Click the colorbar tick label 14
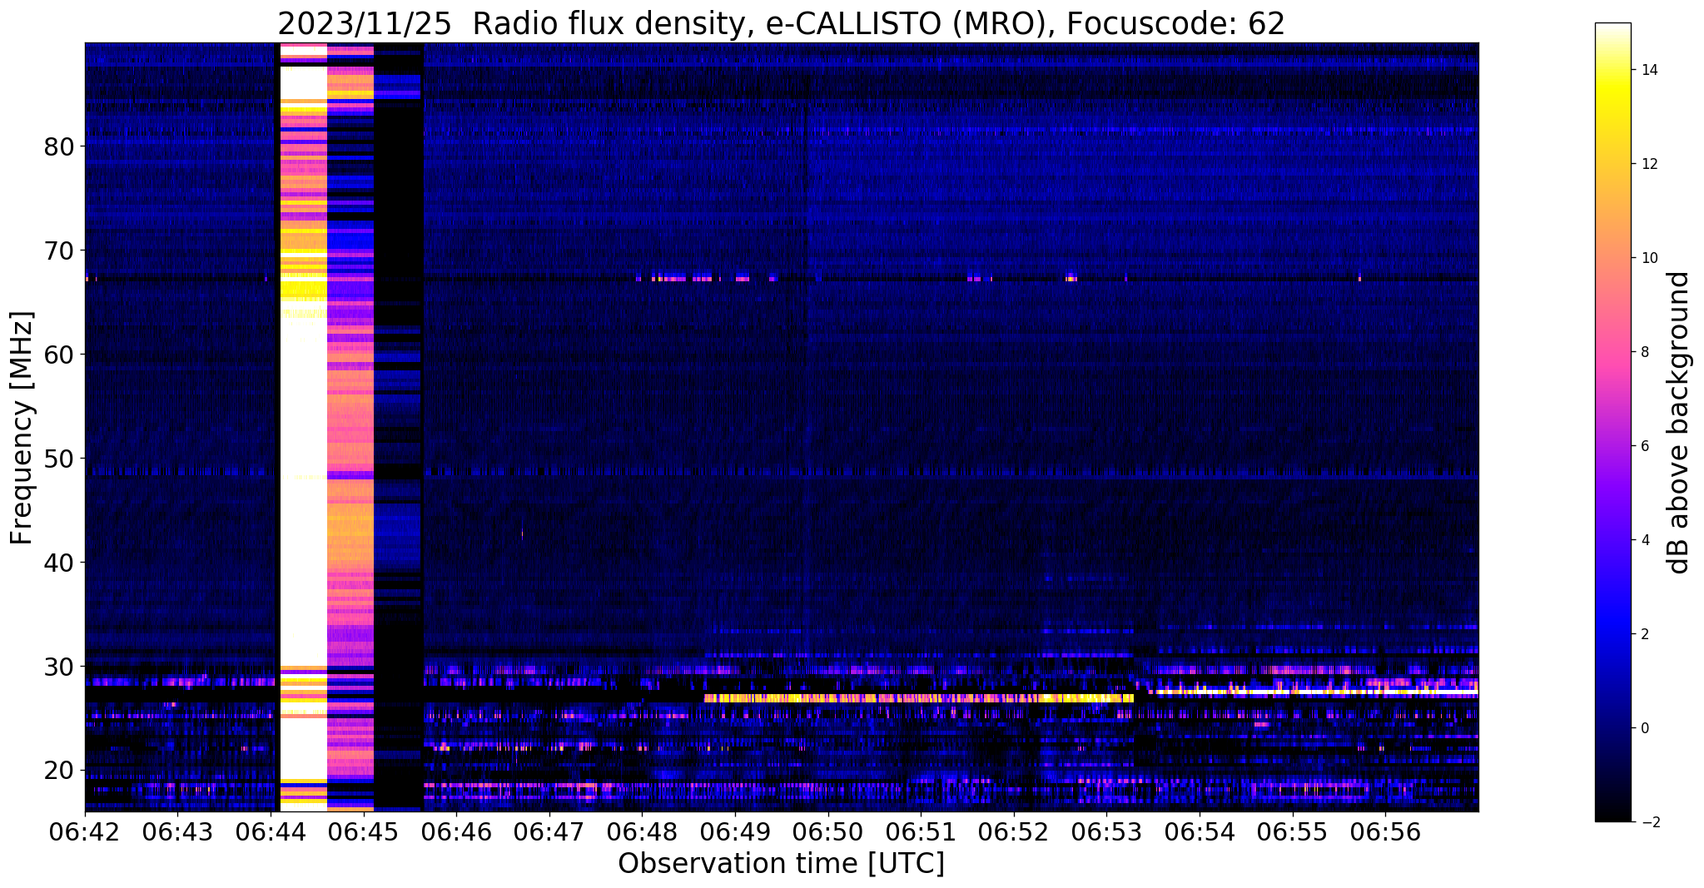This screenshot has height=888, width=1704. click(x=1648, y=70)
